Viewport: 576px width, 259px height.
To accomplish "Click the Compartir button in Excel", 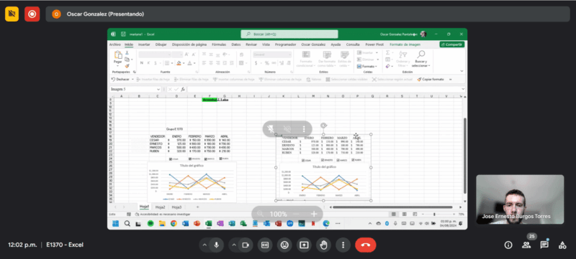I will pos(452,44).
